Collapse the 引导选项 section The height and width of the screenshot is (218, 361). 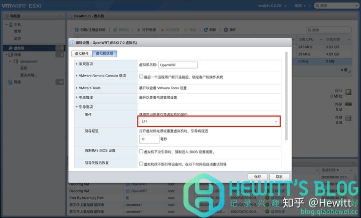coord(77,107)
